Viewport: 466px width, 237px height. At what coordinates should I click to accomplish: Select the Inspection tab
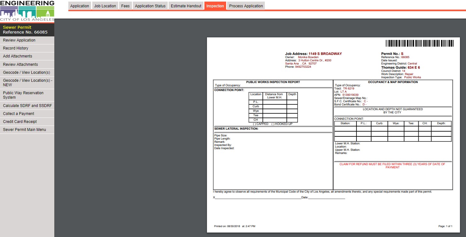point(215,6)
